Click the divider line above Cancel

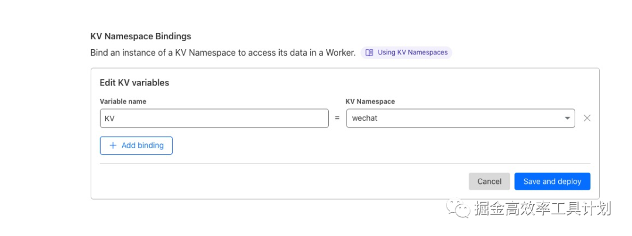pos(345,164)
